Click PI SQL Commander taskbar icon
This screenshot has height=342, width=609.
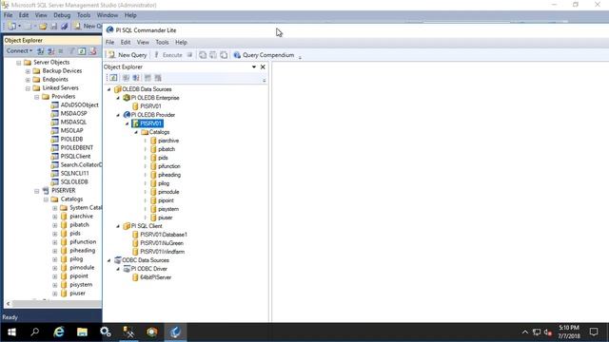pyautogui.click(x=175, y=332)
